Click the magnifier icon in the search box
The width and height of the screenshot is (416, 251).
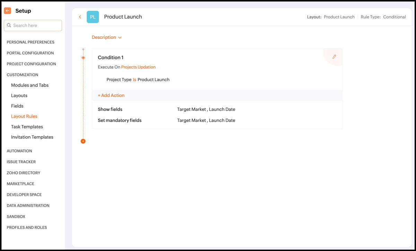tap(9, 25)
